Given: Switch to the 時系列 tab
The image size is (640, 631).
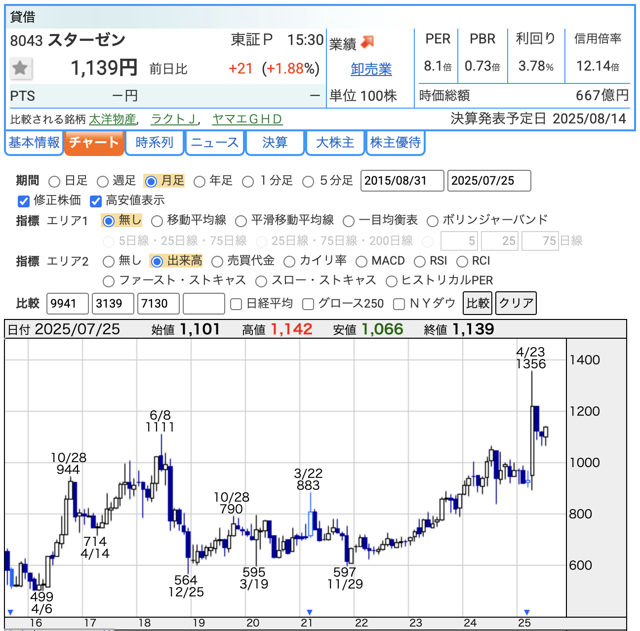Looking at the screenshot, I should point(155,143).
